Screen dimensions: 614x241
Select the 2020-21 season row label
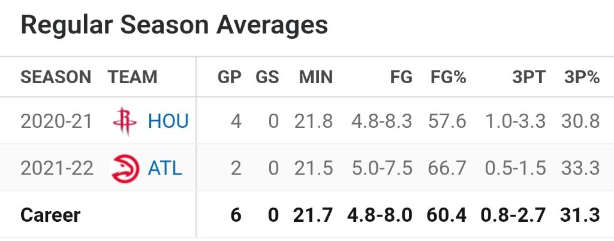click(x=56, y=121)
